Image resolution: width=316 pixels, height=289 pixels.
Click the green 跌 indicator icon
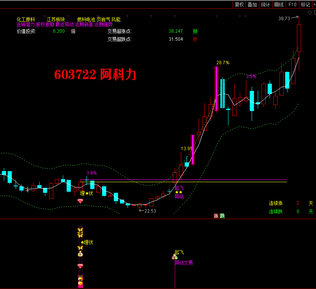222,216
